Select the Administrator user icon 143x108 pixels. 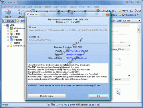[11, 28]
